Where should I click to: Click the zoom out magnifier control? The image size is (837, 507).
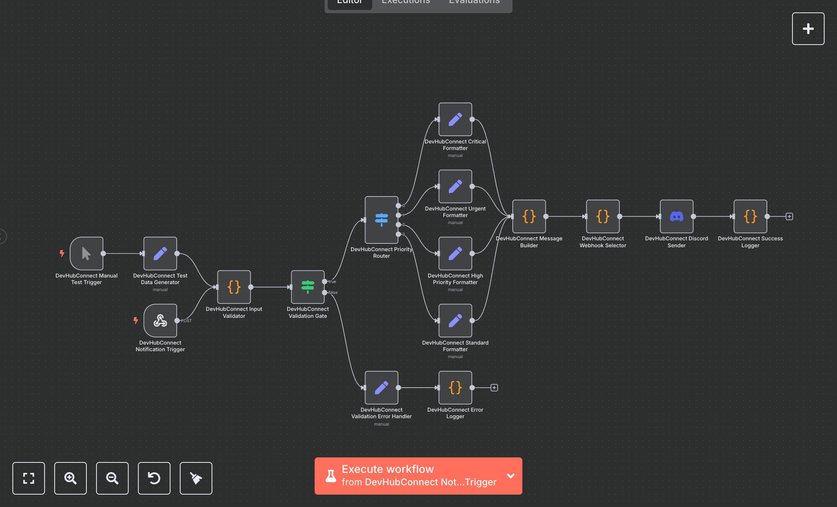[112, 478]
